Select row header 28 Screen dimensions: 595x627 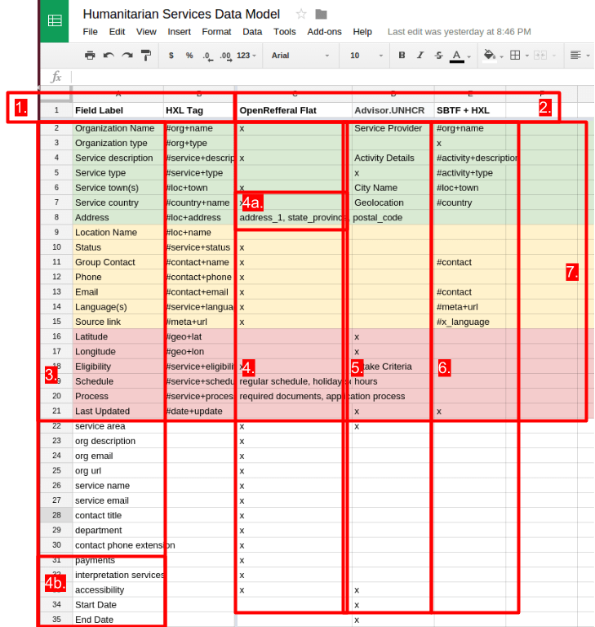[x=56, y=515]
